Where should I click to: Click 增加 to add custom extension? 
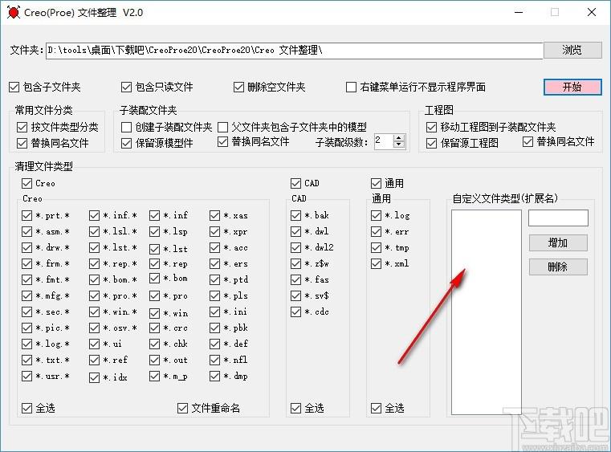558,242
